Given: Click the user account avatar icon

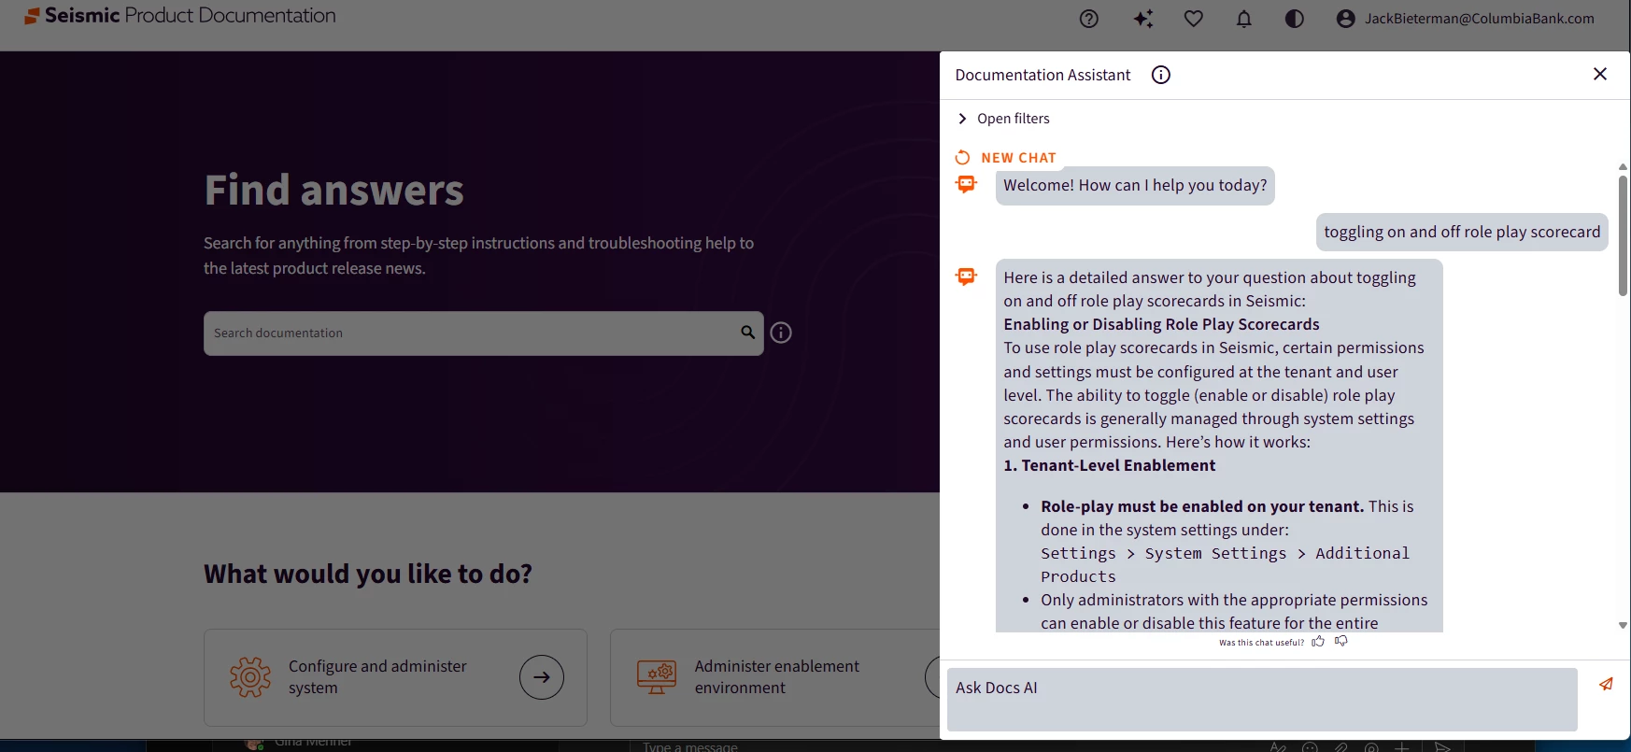Looking at the screenshot, I should [x=1346, y=19].
